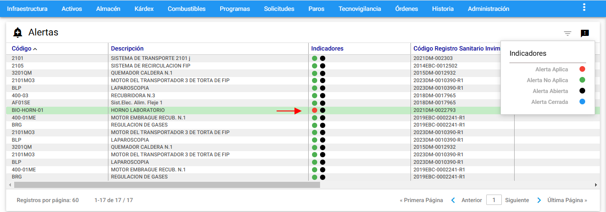The height and width of the screenshot is (212, 606).
Task: Open the Solicitudes menu
Action: (279, 8)
